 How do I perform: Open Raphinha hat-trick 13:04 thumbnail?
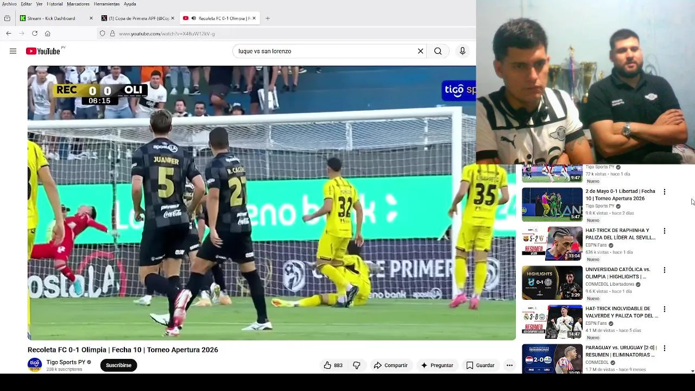click(x=552, y=243)
